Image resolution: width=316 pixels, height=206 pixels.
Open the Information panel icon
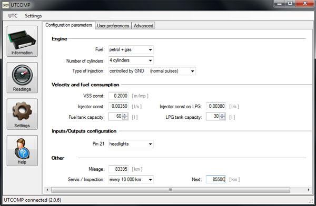pos(22,41)
